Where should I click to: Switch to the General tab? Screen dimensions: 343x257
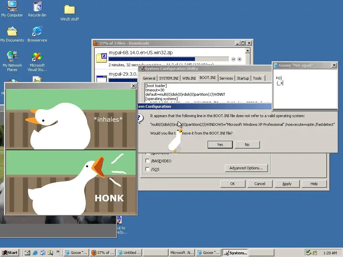149,78
